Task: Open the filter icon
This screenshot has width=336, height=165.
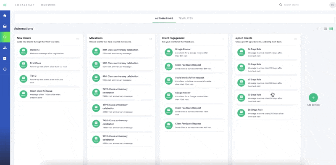Action: coord(318,29)
